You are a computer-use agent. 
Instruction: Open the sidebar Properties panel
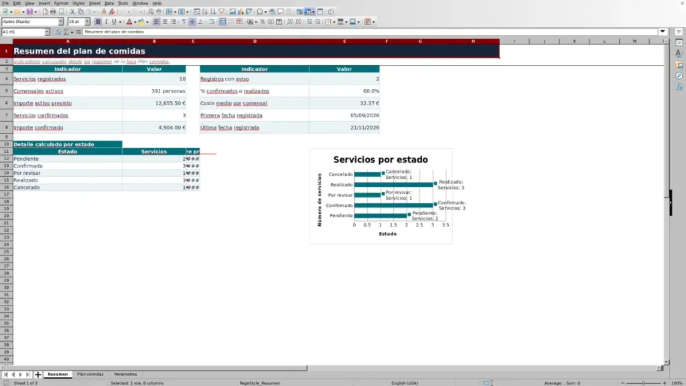point(679,42)
